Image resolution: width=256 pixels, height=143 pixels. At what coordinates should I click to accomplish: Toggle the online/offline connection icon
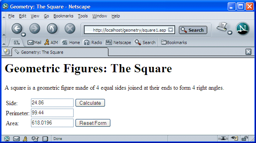click(223, 139)
